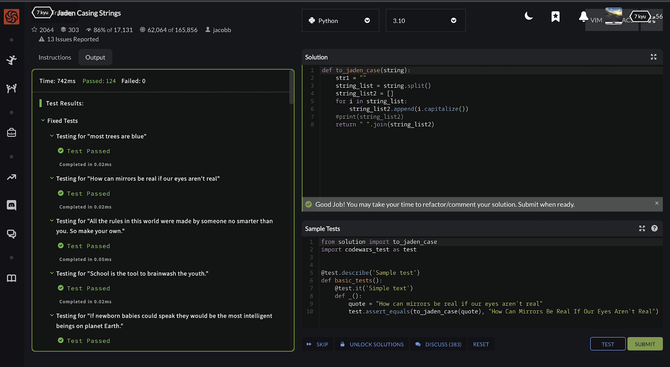The width and height of the screenshot is (670, 367).
Task: Open the briefcase career sidebar icon
Action: pos(12,133)
